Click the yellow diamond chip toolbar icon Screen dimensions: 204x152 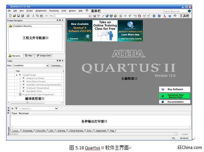pyautogui.click(x=115, y=16)
